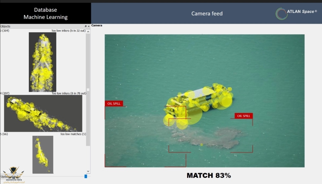
Task: Select object 5 small ship thumbnail
Action: point(43,154)
